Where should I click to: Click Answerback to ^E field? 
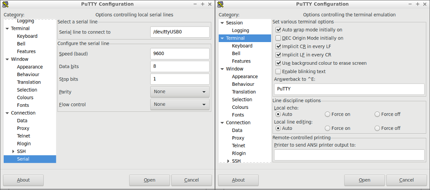click(x=349, y=89)
